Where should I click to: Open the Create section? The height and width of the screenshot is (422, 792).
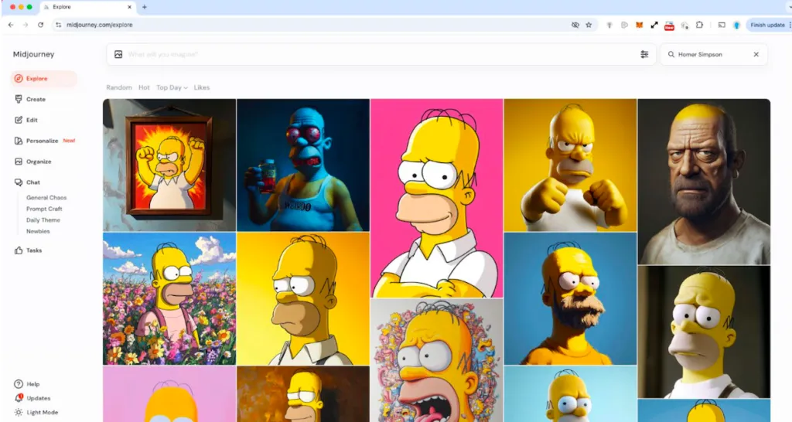click(x=36, y=100)
